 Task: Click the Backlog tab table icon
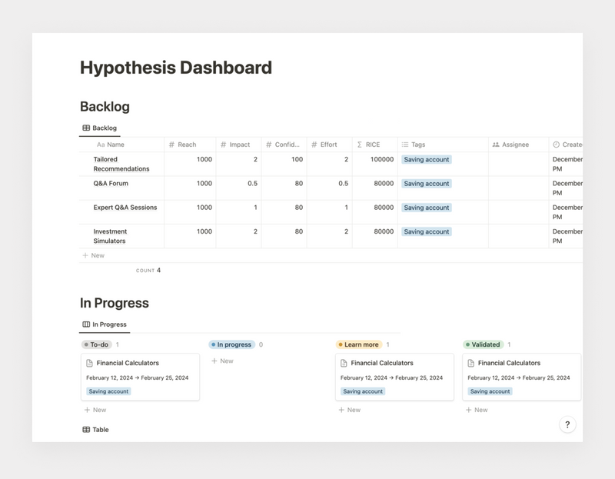(x=86, y=128)
